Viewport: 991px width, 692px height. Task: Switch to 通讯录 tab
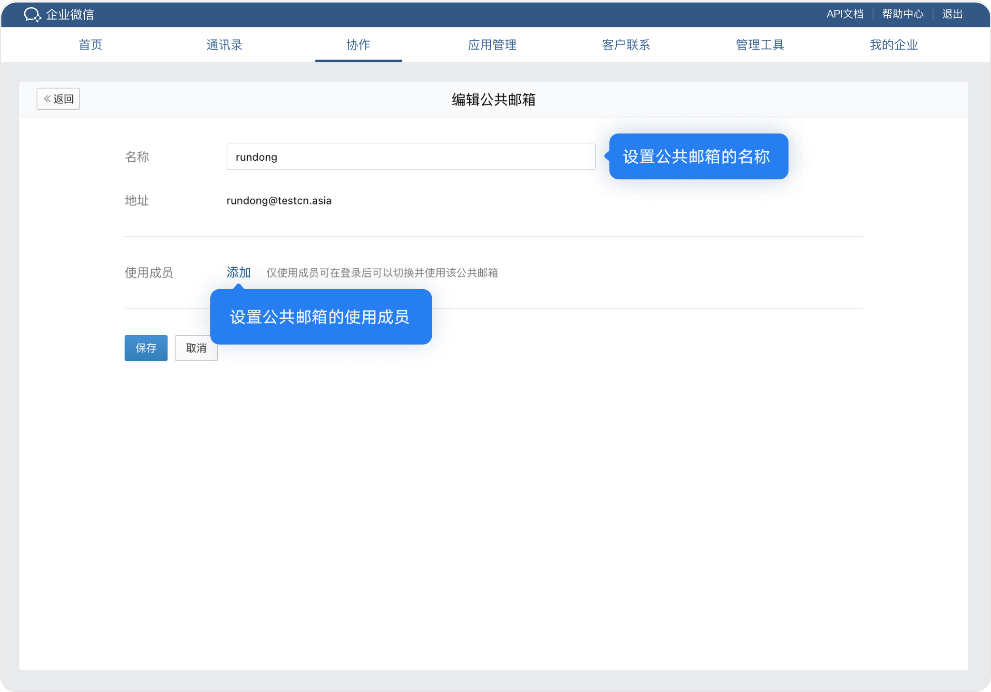pyautogui.click(x=224, y=45)
